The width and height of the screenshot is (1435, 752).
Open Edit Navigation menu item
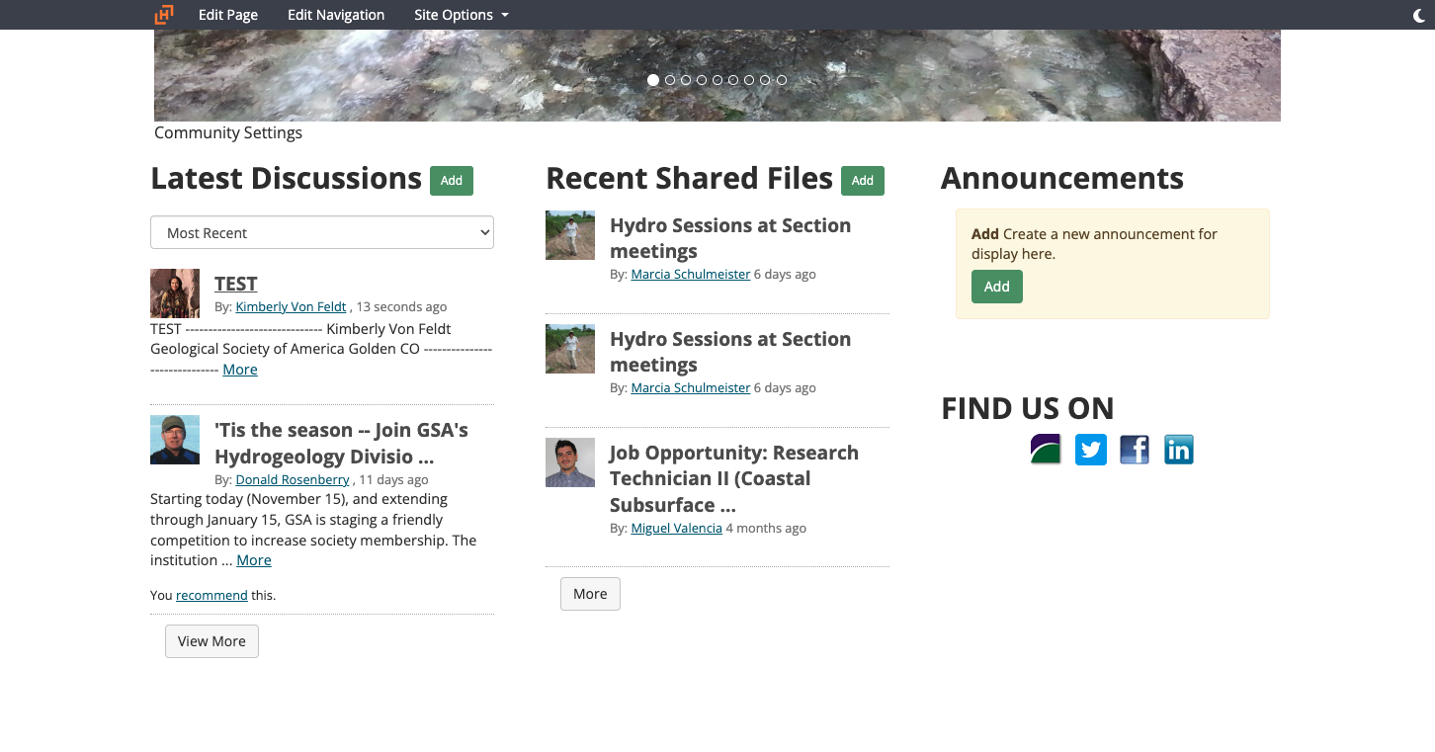tap(336, 15)
